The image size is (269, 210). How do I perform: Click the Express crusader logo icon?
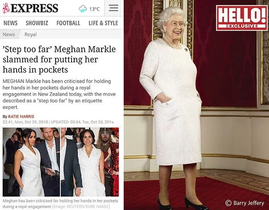(x=6, y=8)
